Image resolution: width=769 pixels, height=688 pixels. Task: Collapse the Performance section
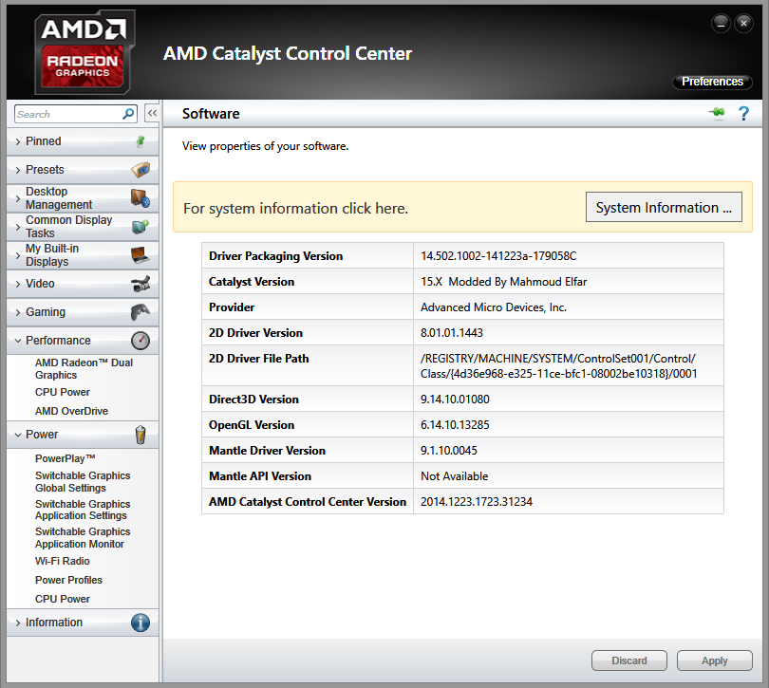pyautogui.click(x=83, y=341)
